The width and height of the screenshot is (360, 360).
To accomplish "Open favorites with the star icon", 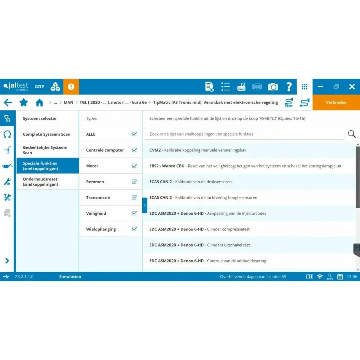I will point(24,103).
